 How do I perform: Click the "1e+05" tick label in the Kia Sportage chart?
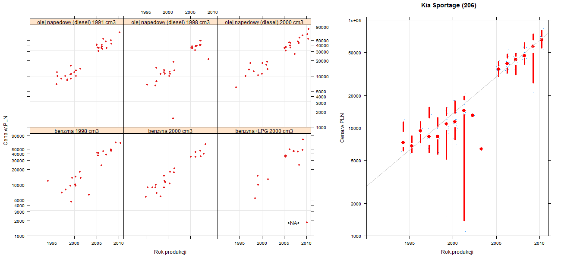pyautogui.click(x=355, y=20)
